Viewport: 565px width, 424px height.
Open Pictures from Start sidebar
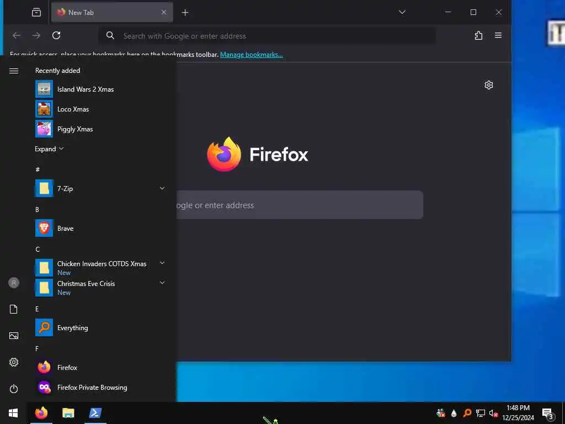point(14,336)
